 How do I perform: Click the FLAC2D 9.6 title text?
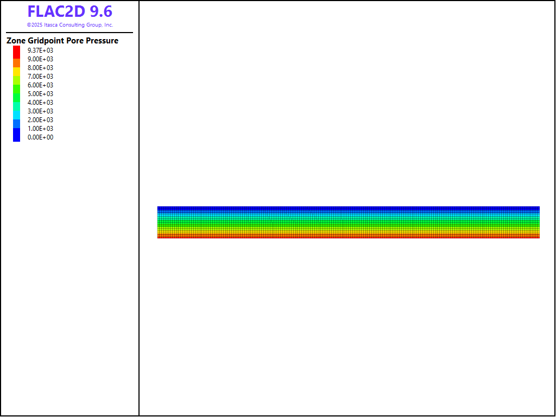click(x=70, y=11)
